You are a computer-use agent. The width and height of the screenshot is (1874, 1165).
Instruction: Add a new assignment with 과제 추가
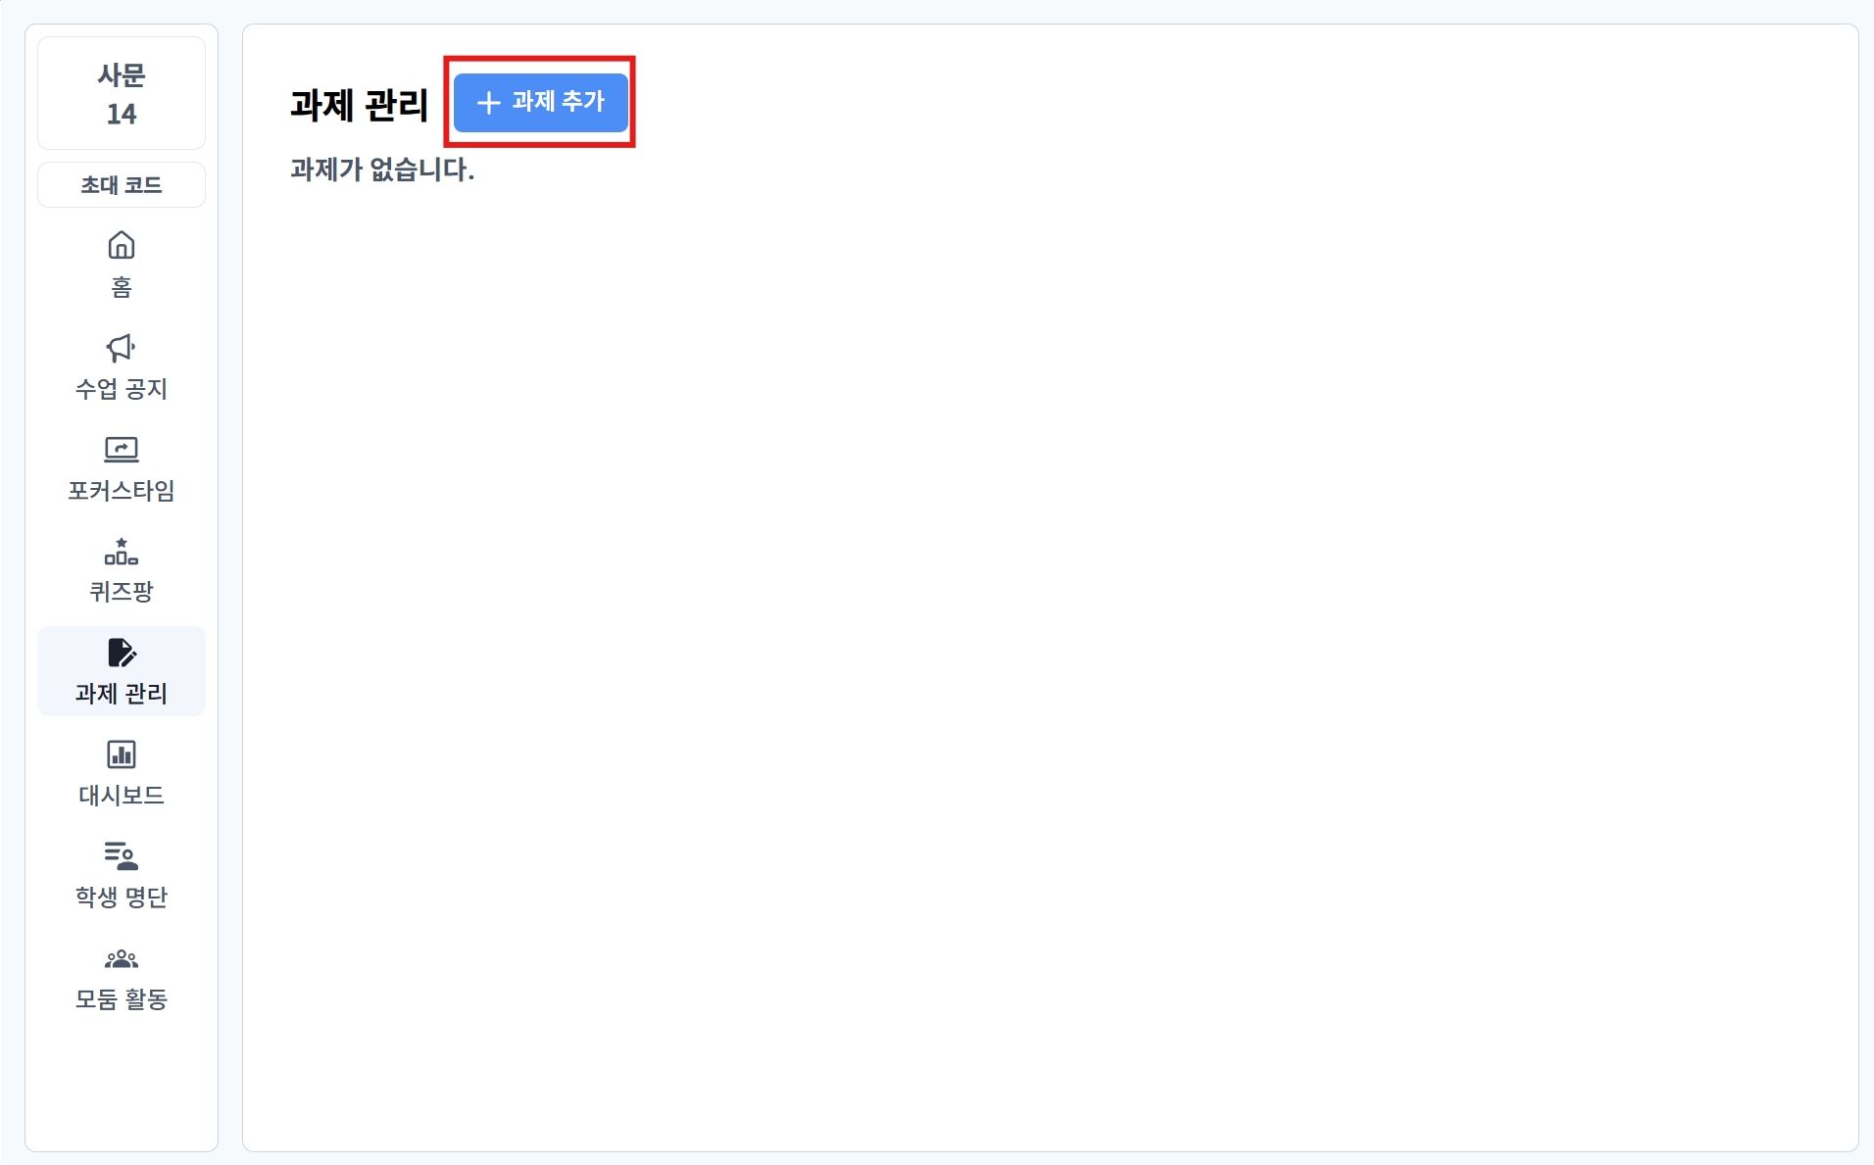tap(540, 102)
